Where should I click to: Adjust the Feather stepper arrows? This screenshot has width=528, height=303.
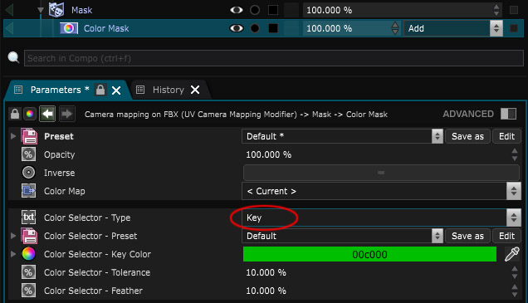coord(515,291)
